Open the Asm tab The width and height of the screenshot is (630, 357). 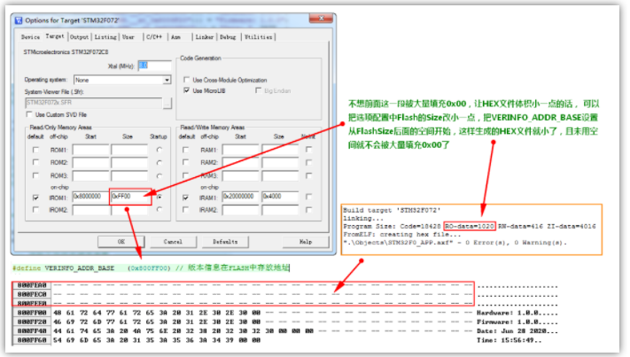[175, 37]
